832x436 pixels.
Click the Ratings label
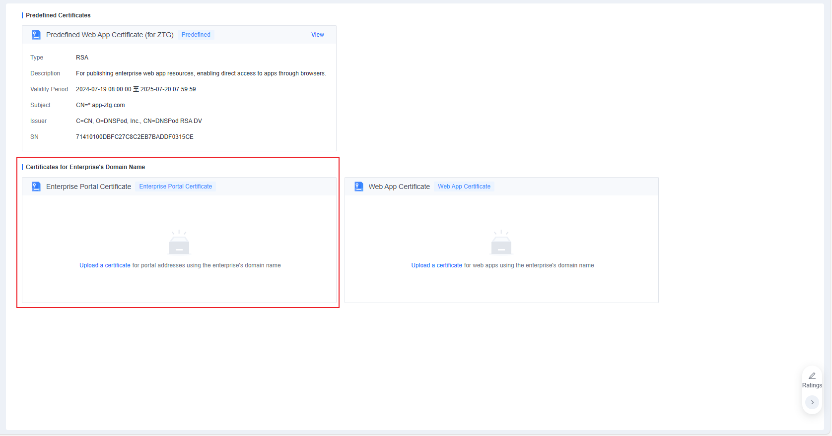click(812, 385)
